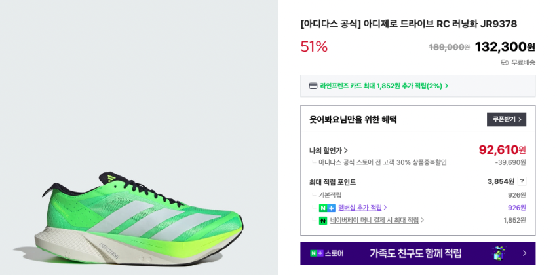Click the N+ membership badge icon

[327, 208]
